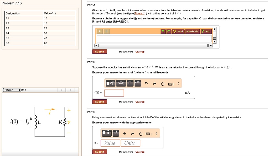Click inside the i(t) answer field
The width and height of the screenshot is (269, 156).
114,93
